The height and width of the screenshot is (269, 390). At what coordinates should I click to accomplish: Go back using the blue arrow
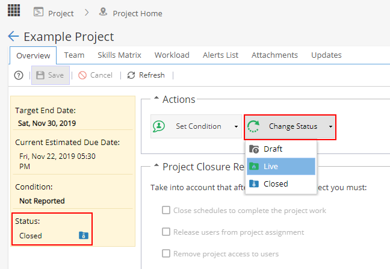[x=13, y=36]
